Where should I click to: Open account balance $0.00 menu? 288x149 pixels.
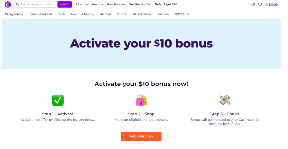click(x=272, y=4)
